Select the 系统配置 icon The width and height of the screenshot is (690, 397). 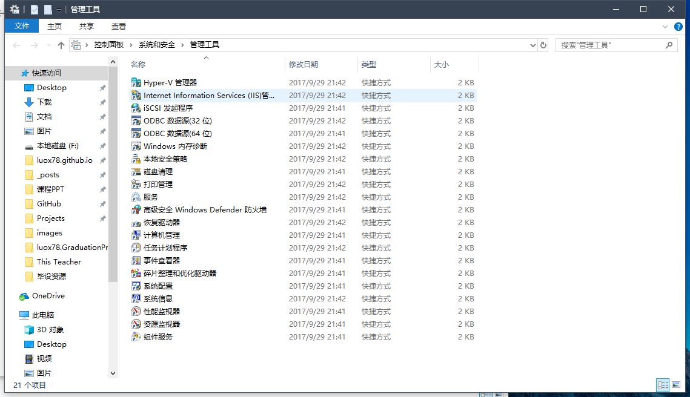136,286
